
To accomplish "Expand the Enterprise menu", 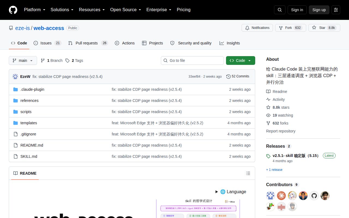I will [159, 10].
